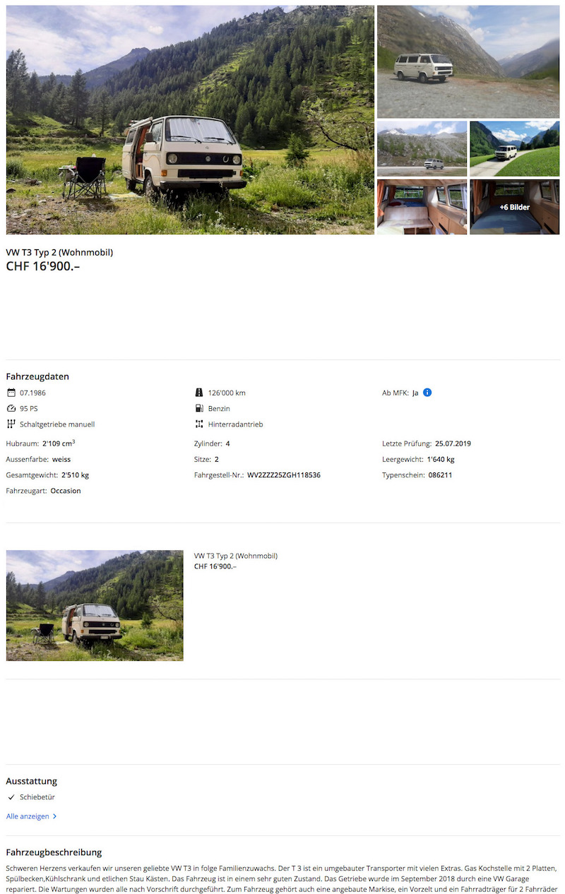565x894 pixels.
Task: Open the +6 Bilder gallery thumbnail
Action: [x=514, y=207]
